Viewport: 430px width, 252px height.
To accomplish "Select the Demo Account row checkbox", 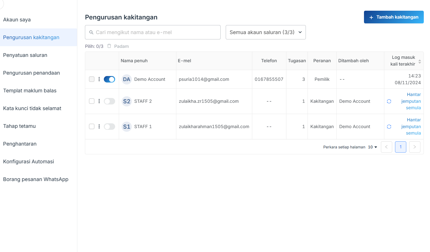I will (92, 79).
